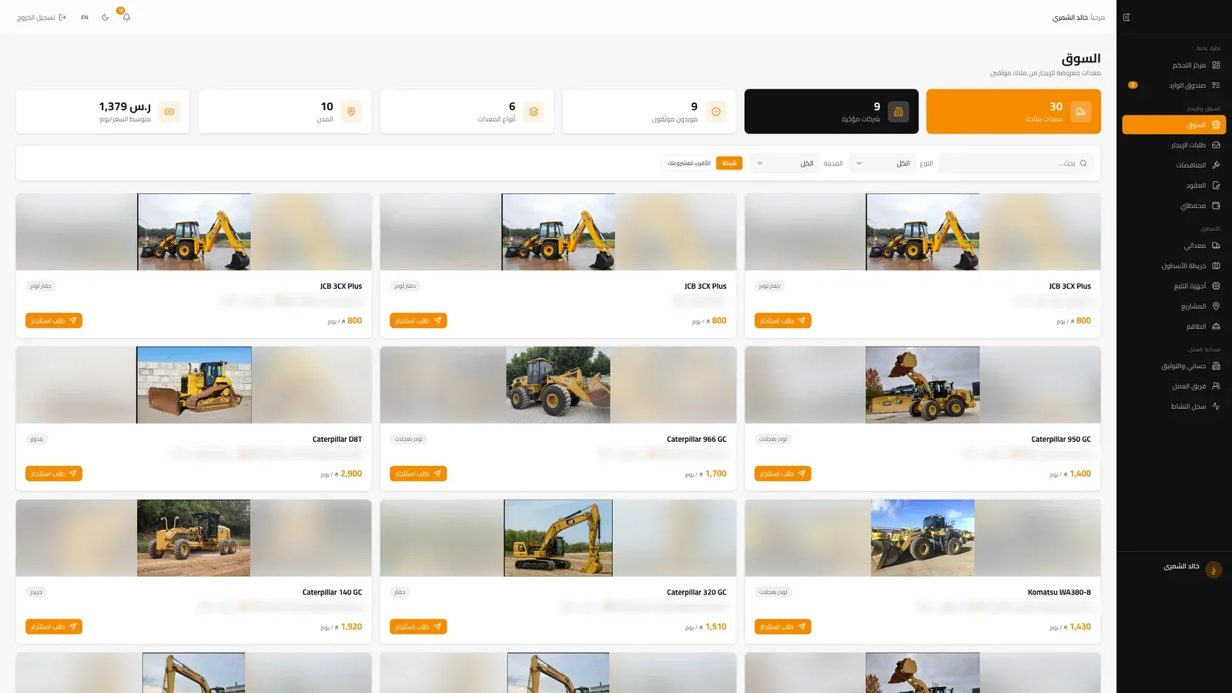Click the location icon on المدن card
This screenshot has width=1232, height=693.
pos(351,112)
